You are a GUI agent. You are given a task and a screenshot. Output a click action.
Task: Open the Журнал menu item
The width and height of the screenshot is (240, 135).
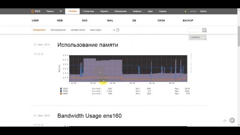(x=104, y=11)
